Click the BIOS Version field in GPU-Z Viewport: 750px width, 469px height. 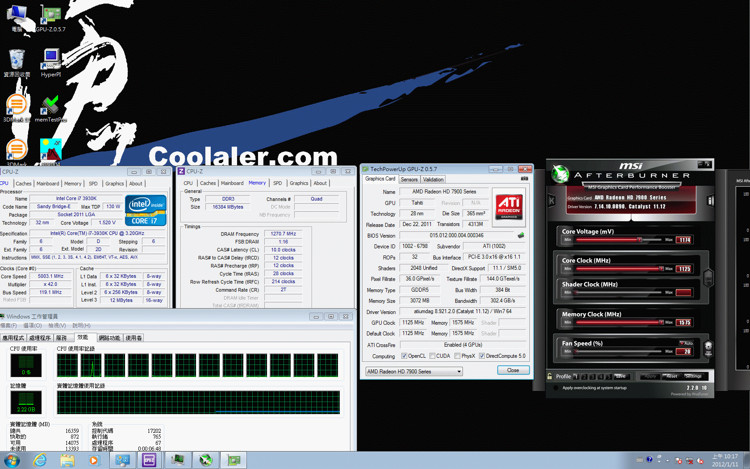click(x=457, y=235)
